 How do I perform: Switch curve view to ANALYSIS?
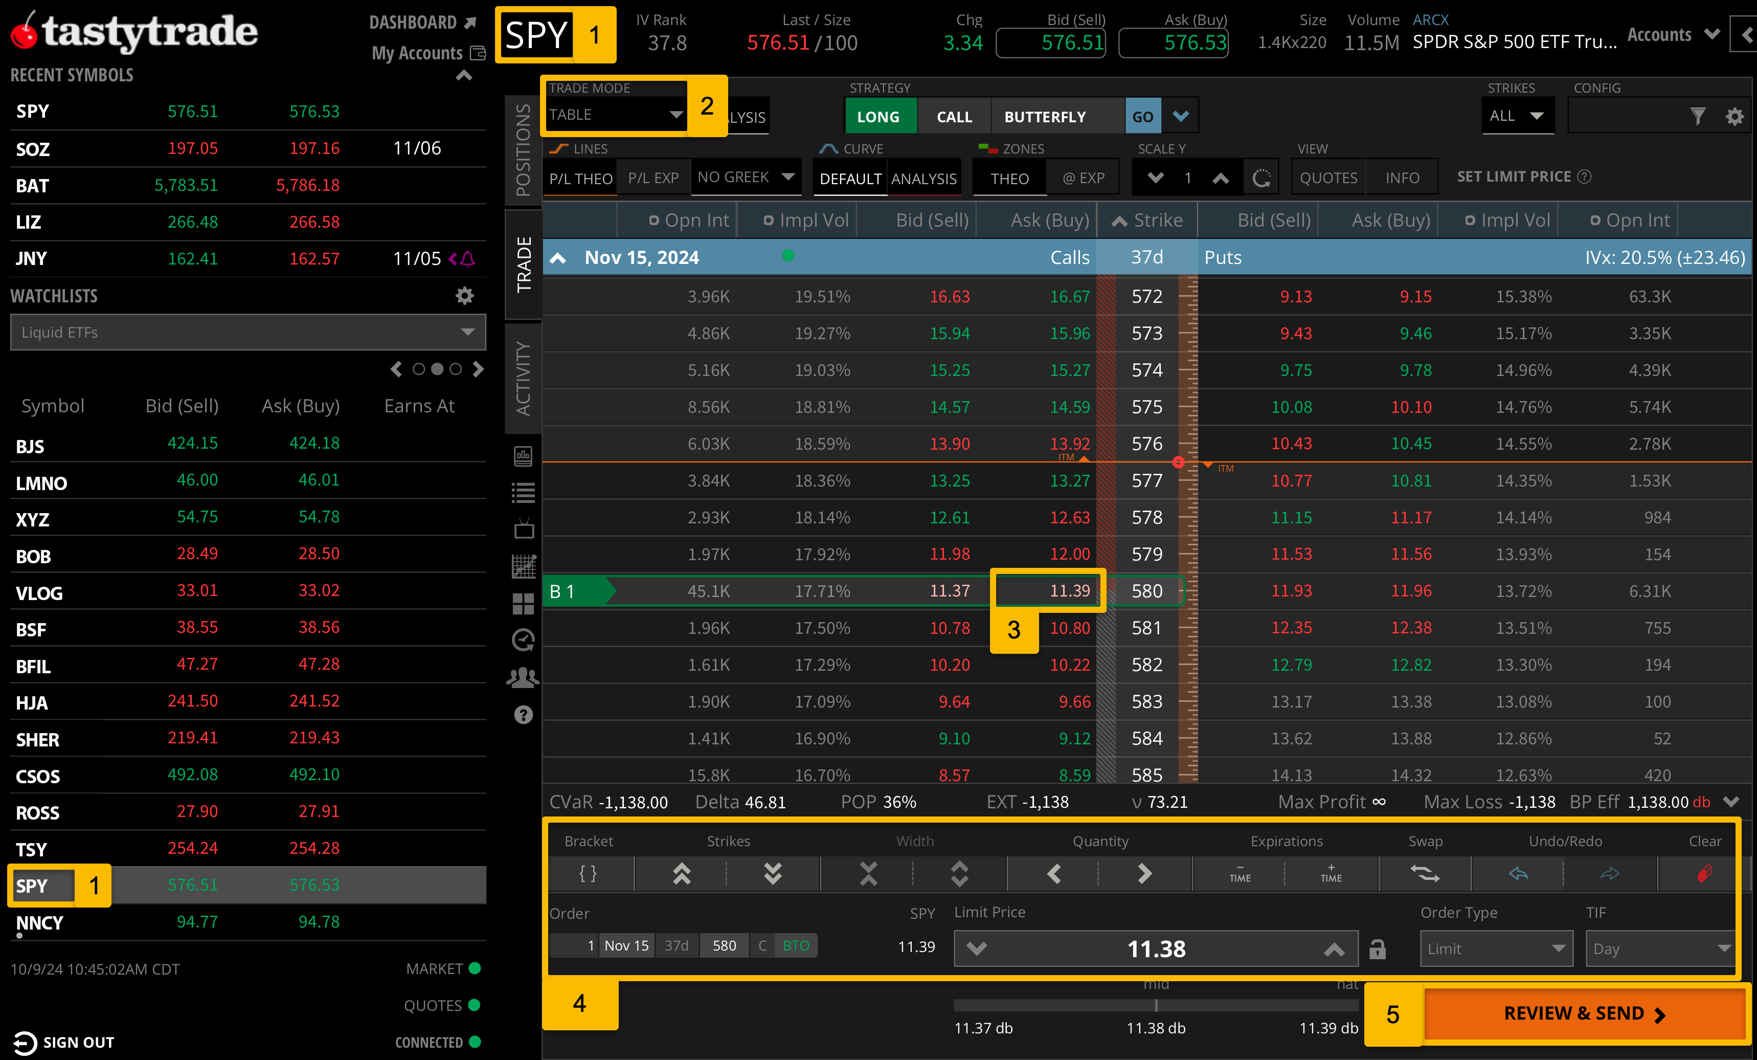point(923,178)
